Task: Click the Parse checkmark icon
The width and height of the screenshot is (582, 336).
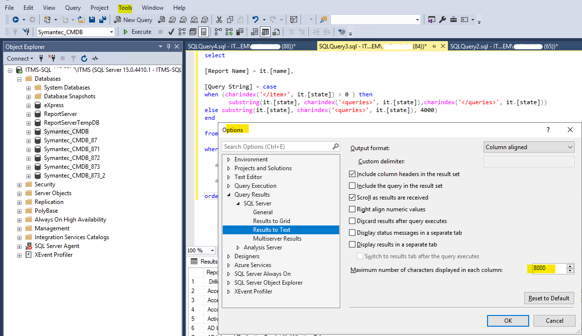Action: [171, 32]
